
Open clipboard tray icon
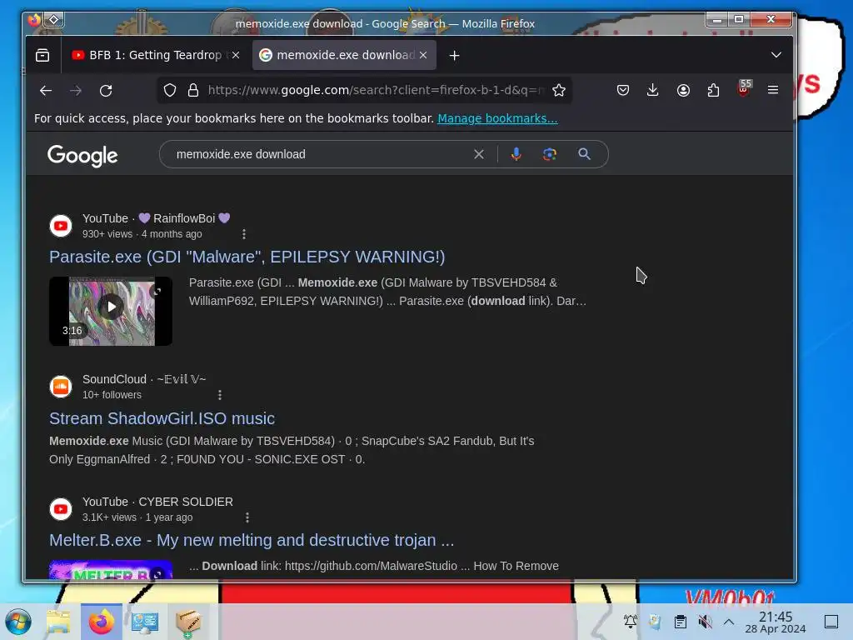click(681, 622)
